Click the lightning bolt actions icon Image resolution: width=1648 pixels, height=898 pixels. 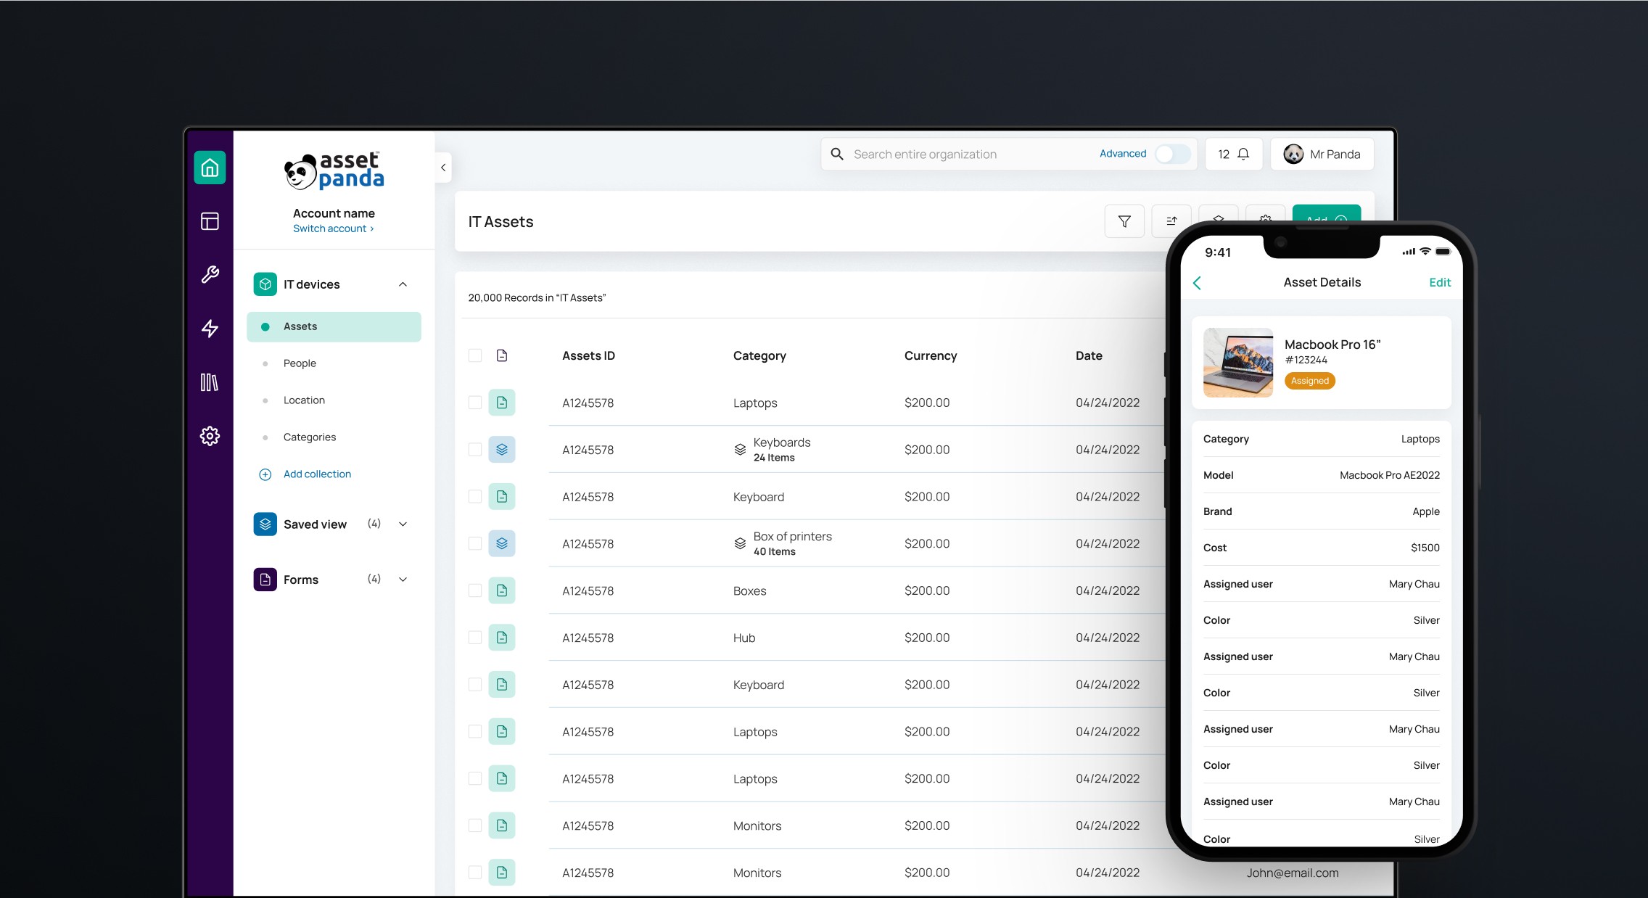pyautogui.click(x=210, y=329)
